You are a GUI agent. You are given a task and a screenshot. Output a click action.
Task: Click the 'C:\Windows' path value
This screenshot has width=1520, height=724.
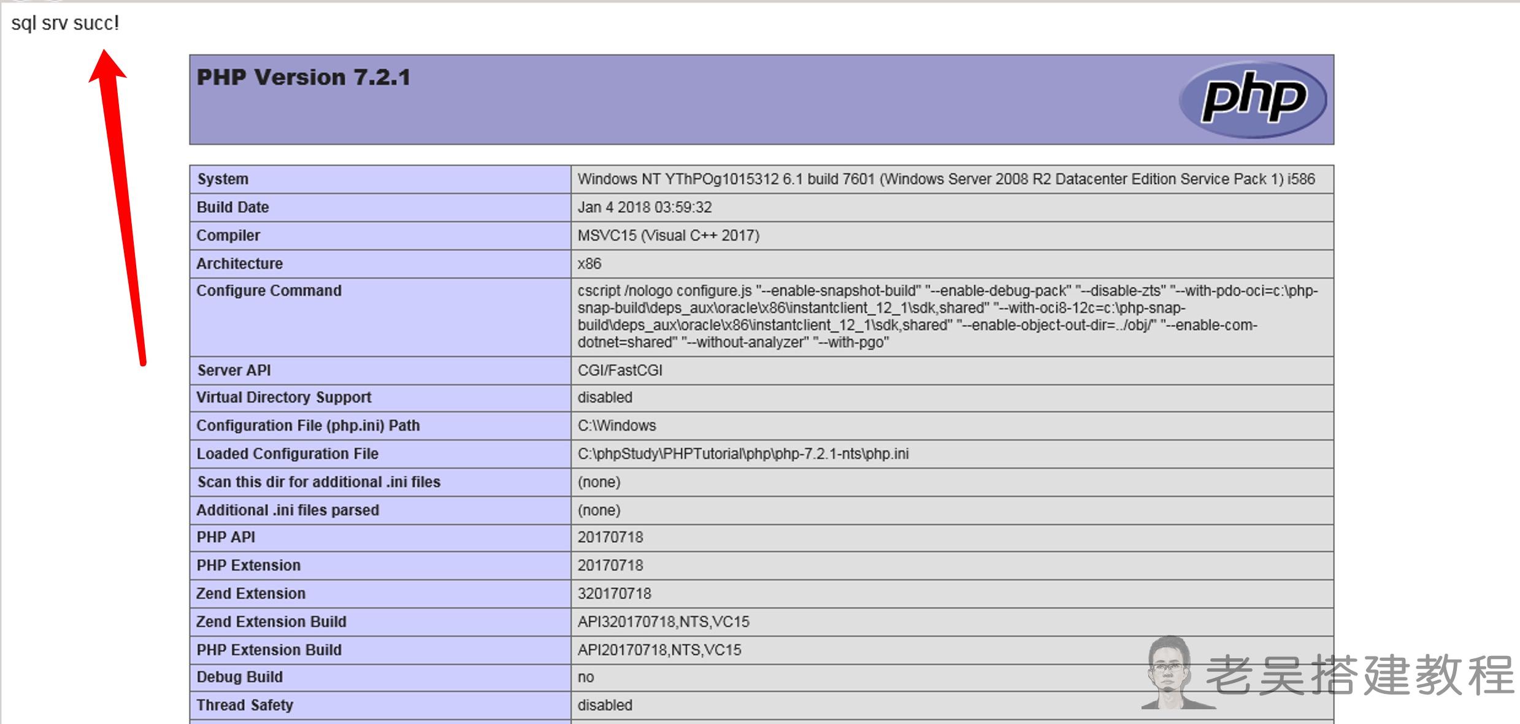(616, 426)
